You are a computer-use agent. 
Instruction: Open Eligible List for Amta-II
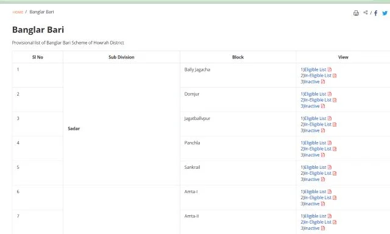[x=315, y=216]
